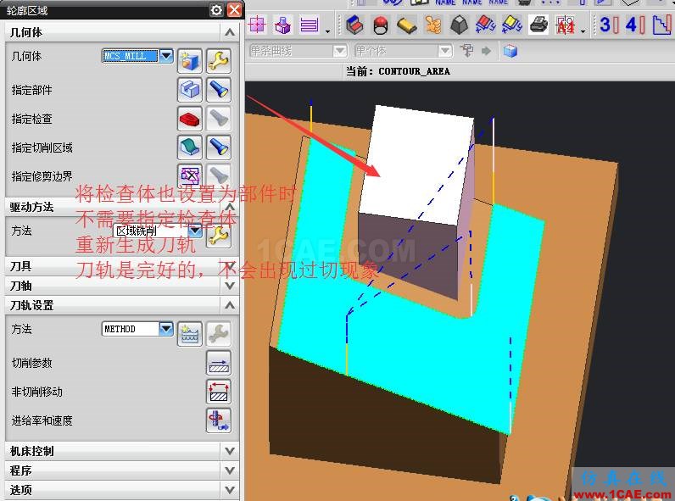
Task: Click the 当前: CONTOUR_AREA status text
Action: tap(399, 71)
